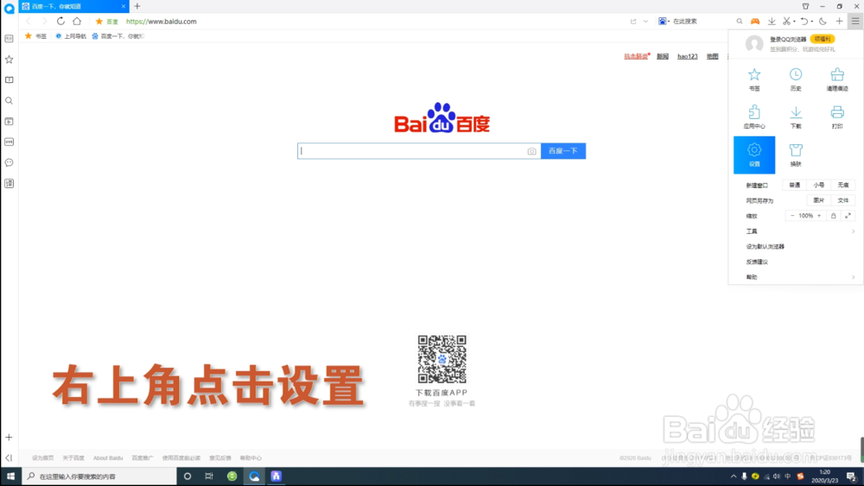
Task: Decrease zoom with minus button
Action: [x=792, y=216]
